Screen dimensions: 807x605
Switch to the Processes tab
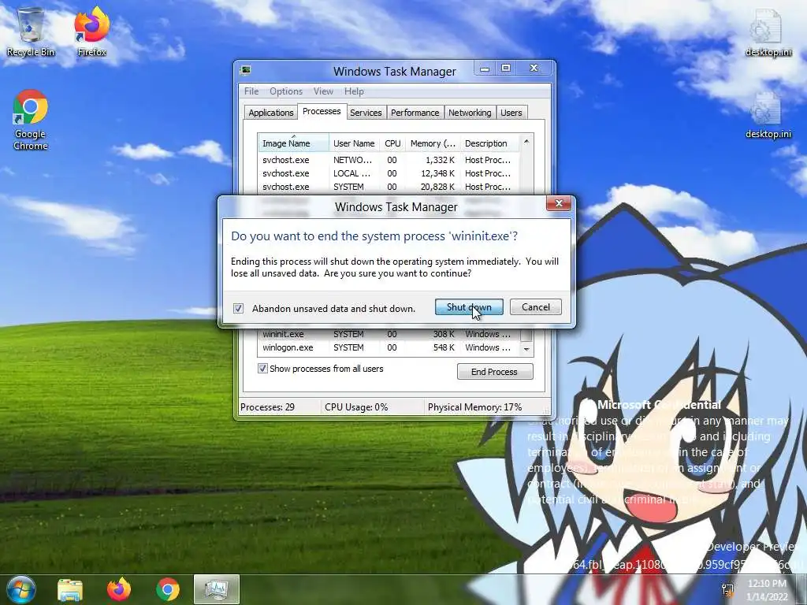click(x=322, y=111)
